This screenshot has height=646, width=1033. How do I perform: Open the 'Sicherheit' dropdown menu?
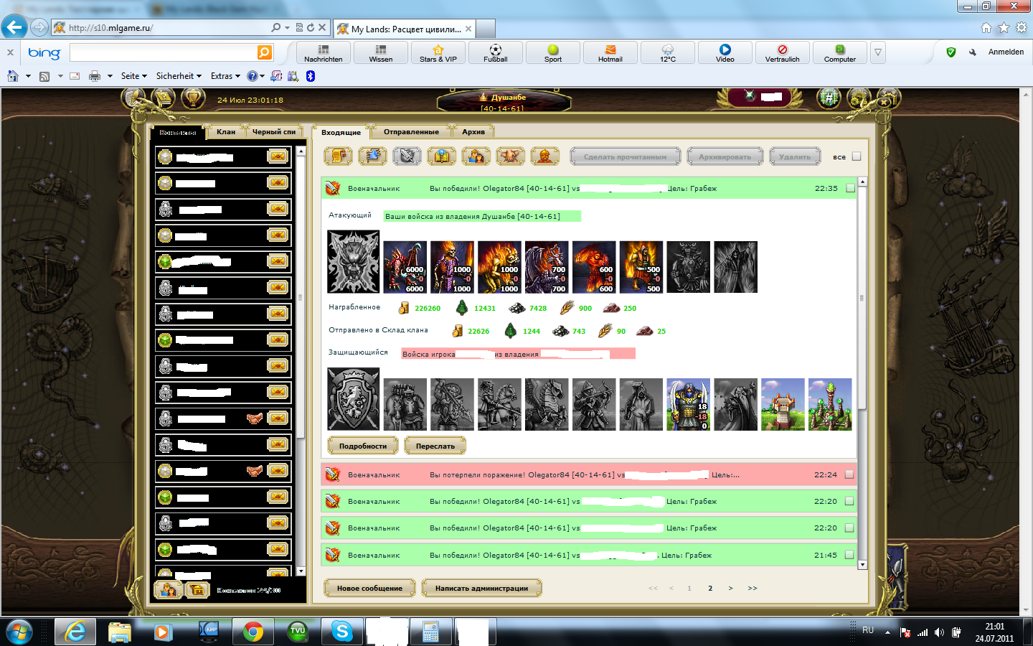coord(179,76)
